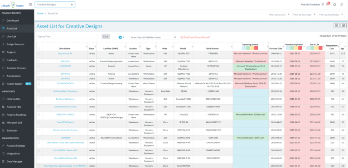This screenshot has width=348, height=168.
Task: Click the Data Manager icon in sidebar
Action: (3, 162)
